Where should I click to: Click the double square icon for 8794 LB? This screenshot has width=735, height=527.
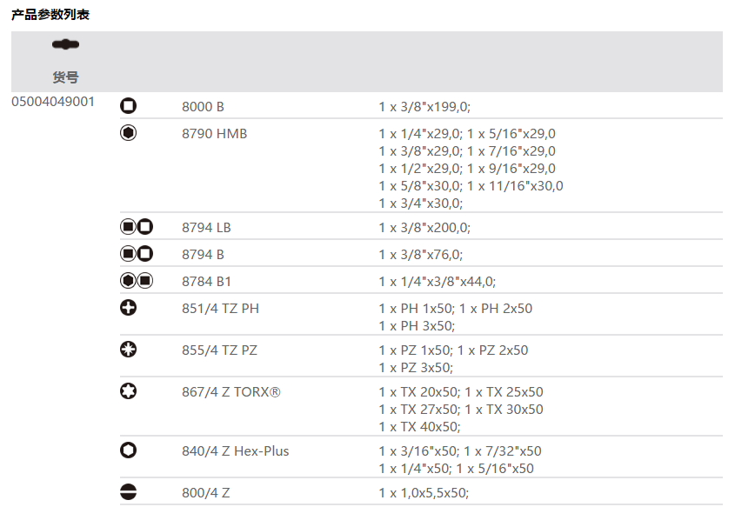tap(137, 227)
